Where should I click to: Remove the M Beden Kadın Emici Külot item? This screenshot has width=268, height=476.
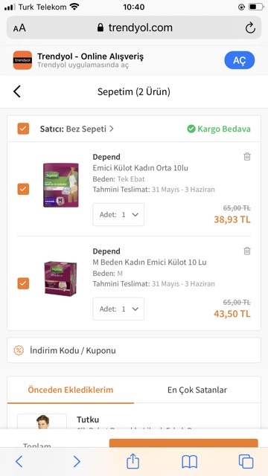point(247,251)
